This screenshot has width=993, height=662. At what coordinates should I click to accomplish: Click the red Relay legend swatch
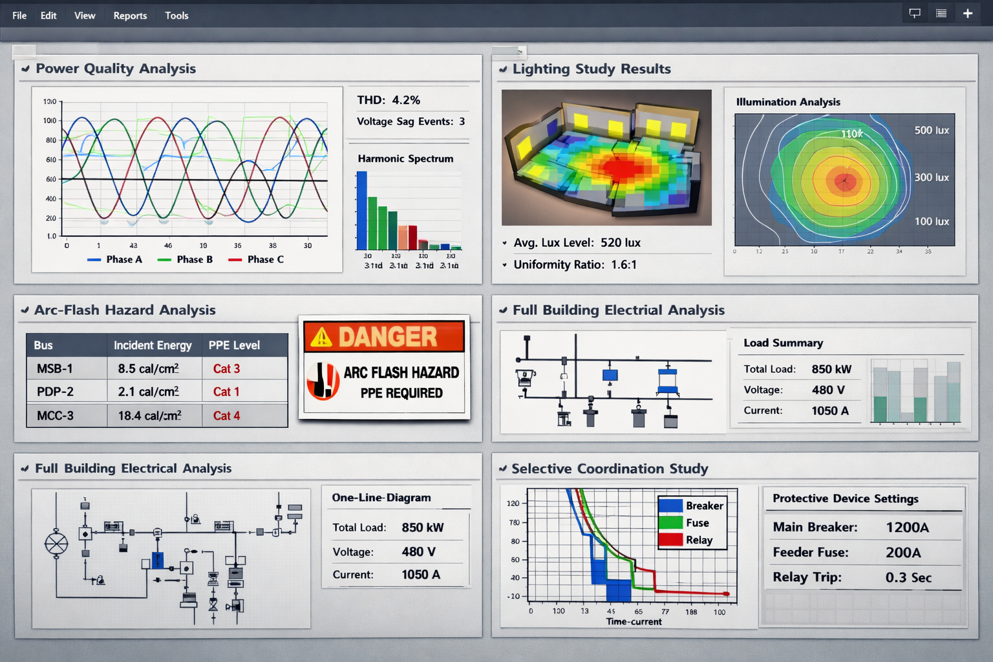pyautogui.click(x=670, y=539)
